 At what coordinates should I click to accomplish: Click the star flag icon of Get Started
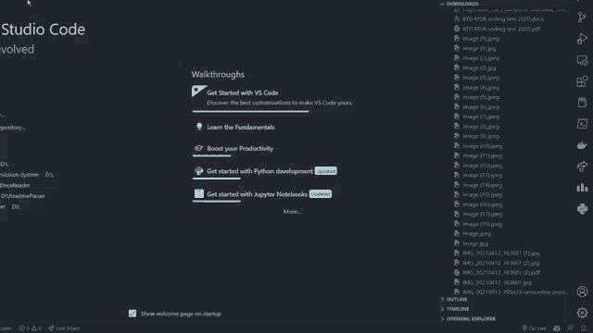point(199,91)
